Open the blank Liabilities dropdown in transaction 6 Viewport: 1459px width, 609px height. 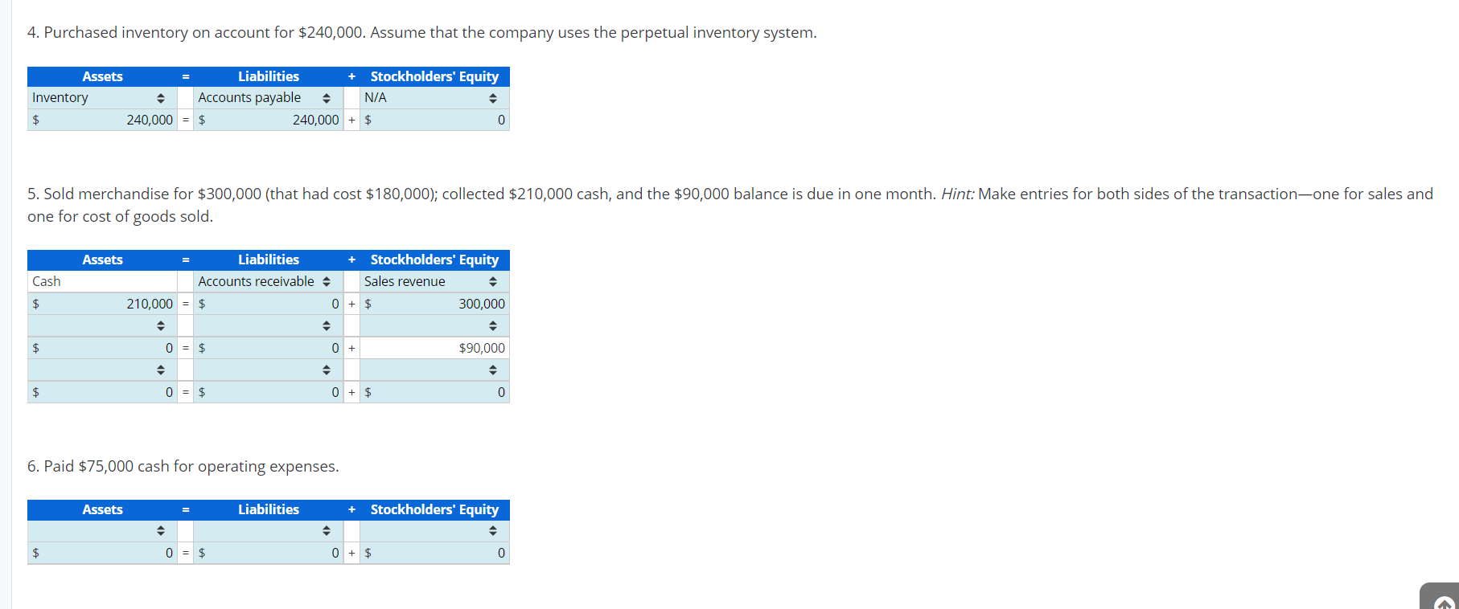pos(326,530)
